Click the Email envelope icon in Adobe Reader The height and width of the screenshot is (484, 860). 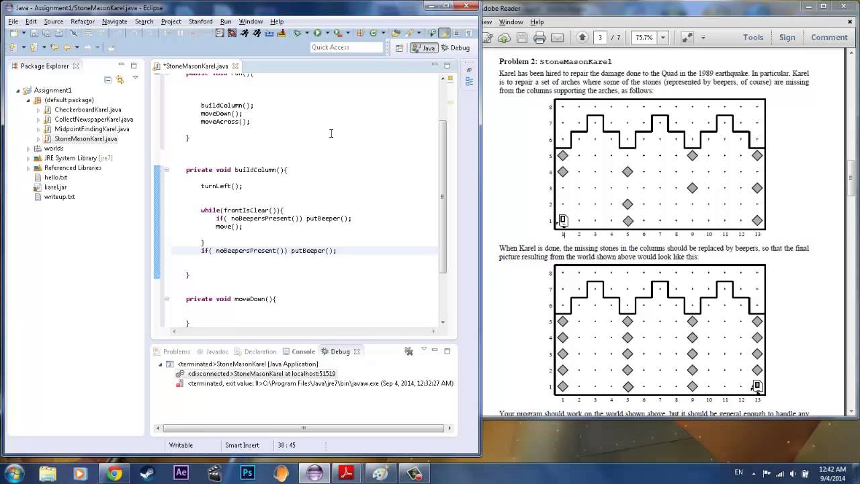click(557, 38)
